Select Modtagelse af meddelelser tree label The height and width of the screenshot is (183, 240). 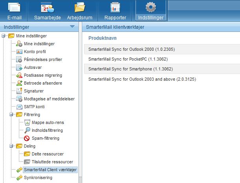tap(49, 99)
